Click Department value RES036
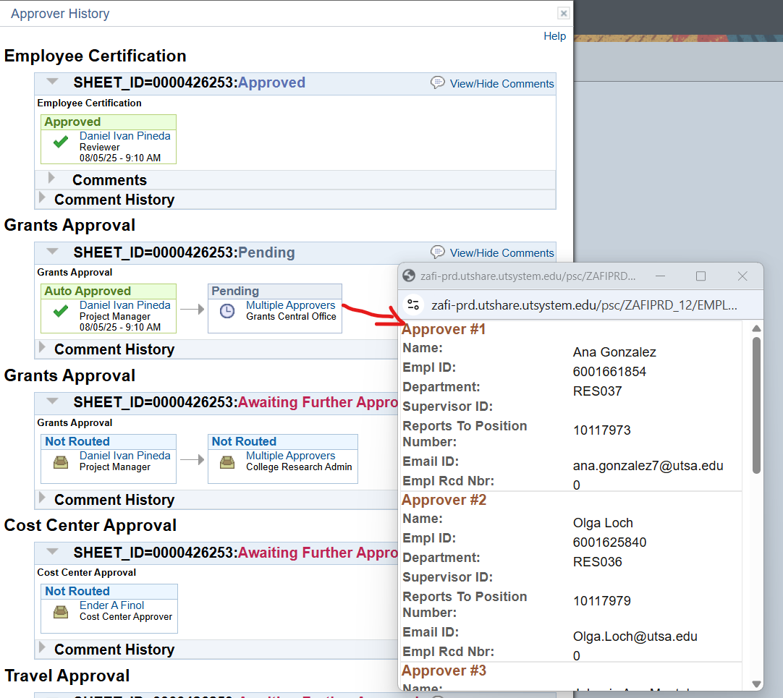 tap(597, 562)
